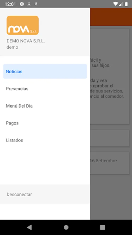
Task: Tap the dimmed 16 Settembre card
Action: 110,163
